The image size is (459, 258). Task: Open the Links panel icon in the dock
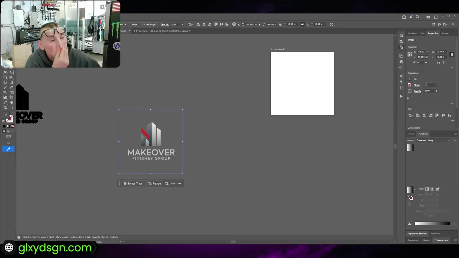401,67
